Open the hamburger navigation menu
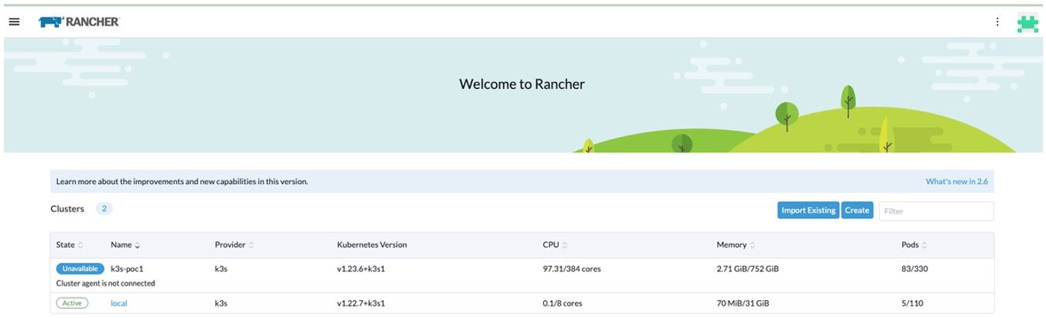Screen dimensions: 1046x318 point(14,22)
